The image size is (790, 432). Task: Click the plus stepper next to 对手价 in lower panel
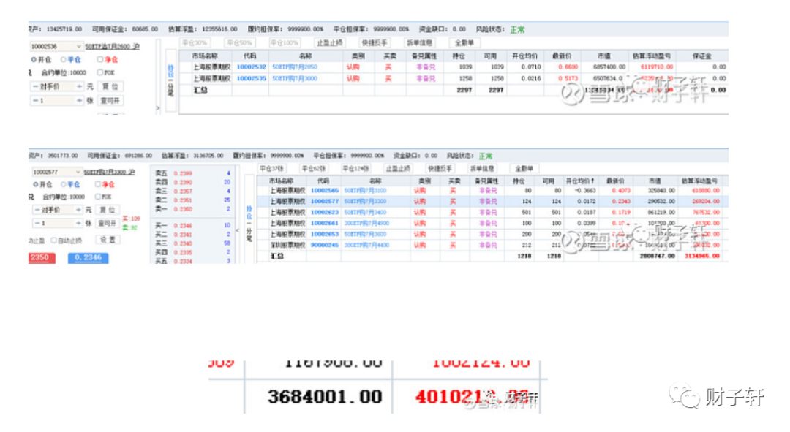click(x=79, y=210)
